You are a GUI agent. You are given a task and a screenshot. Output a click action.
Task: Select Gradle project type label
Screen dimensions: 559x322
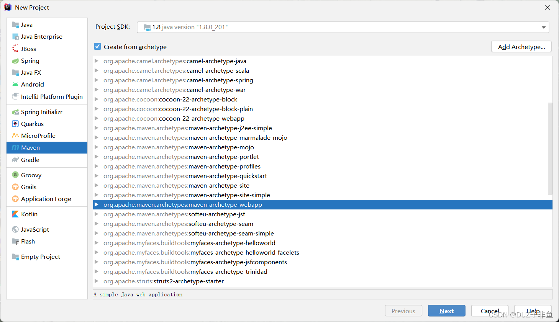30,160
